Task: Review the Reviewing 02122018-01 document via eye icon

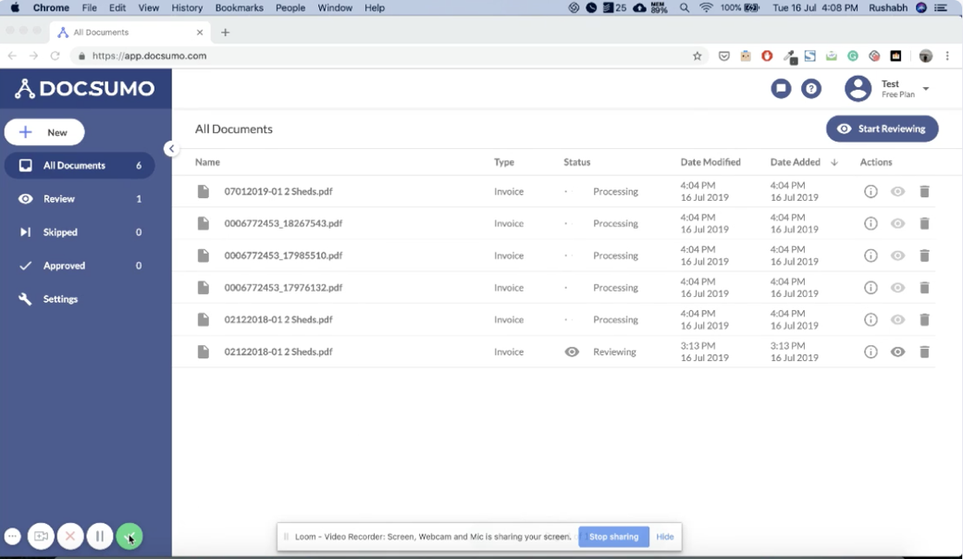Action: (897, 352)
